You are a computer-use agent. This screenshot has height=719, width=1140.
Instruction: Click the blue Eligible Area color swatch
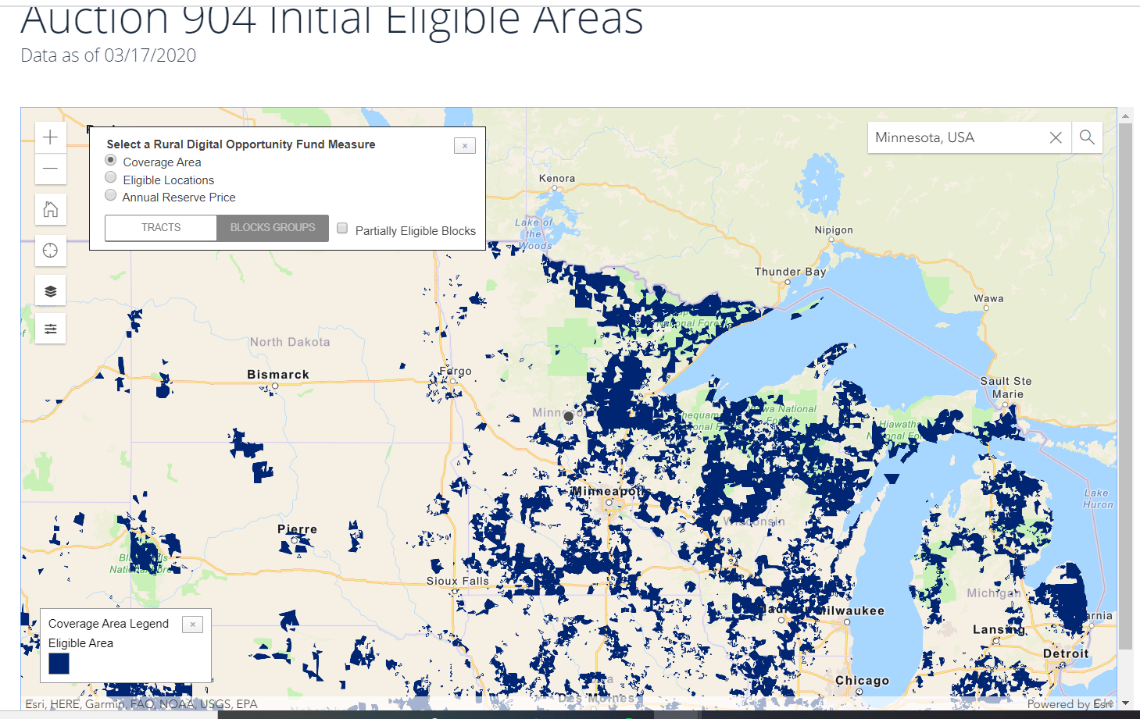(x=59, y=664)
